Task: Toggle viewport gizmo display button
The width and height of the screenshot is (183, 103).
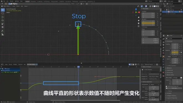Action: pos(142,6)
